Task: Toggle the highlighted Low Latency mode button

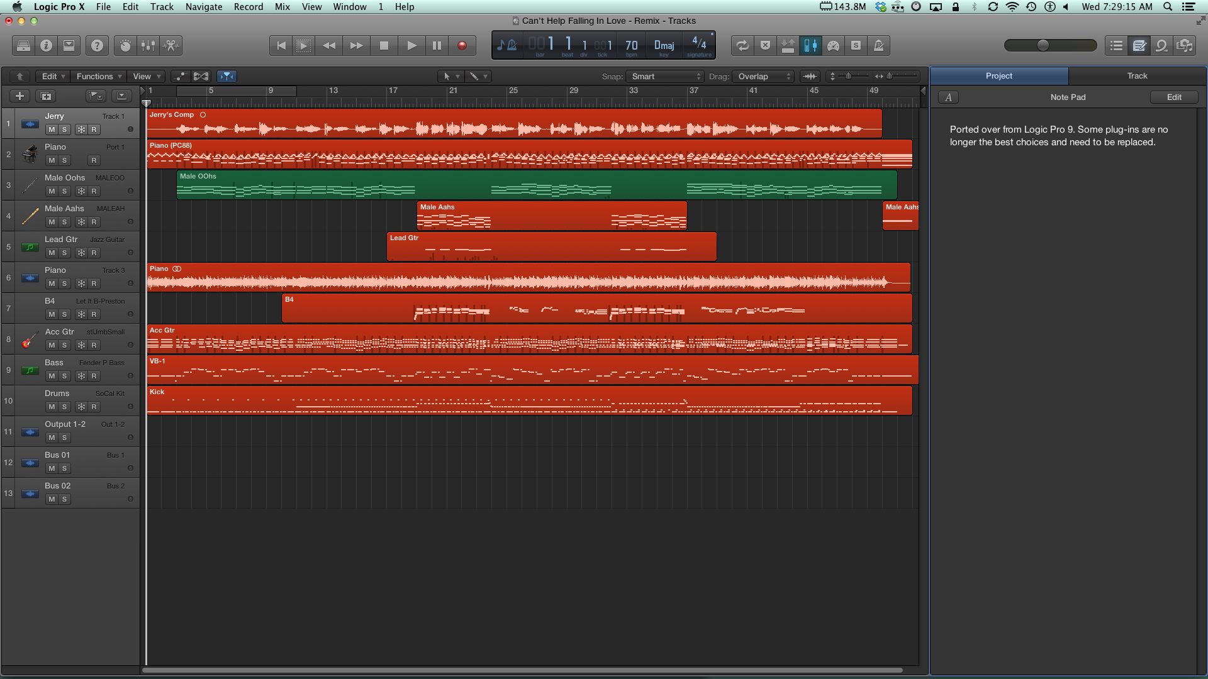Action: coord(810,45)
